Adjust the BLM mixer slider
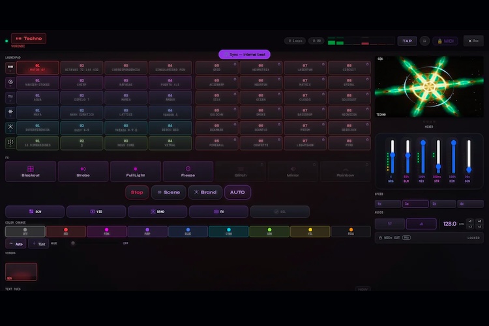Viewport: 489px width, 326px height. click(407, 155)
